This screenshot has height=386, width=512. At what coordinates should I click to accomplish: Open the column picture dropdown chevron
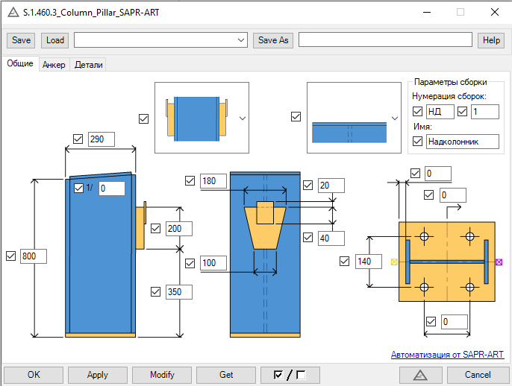click(242, 118)
